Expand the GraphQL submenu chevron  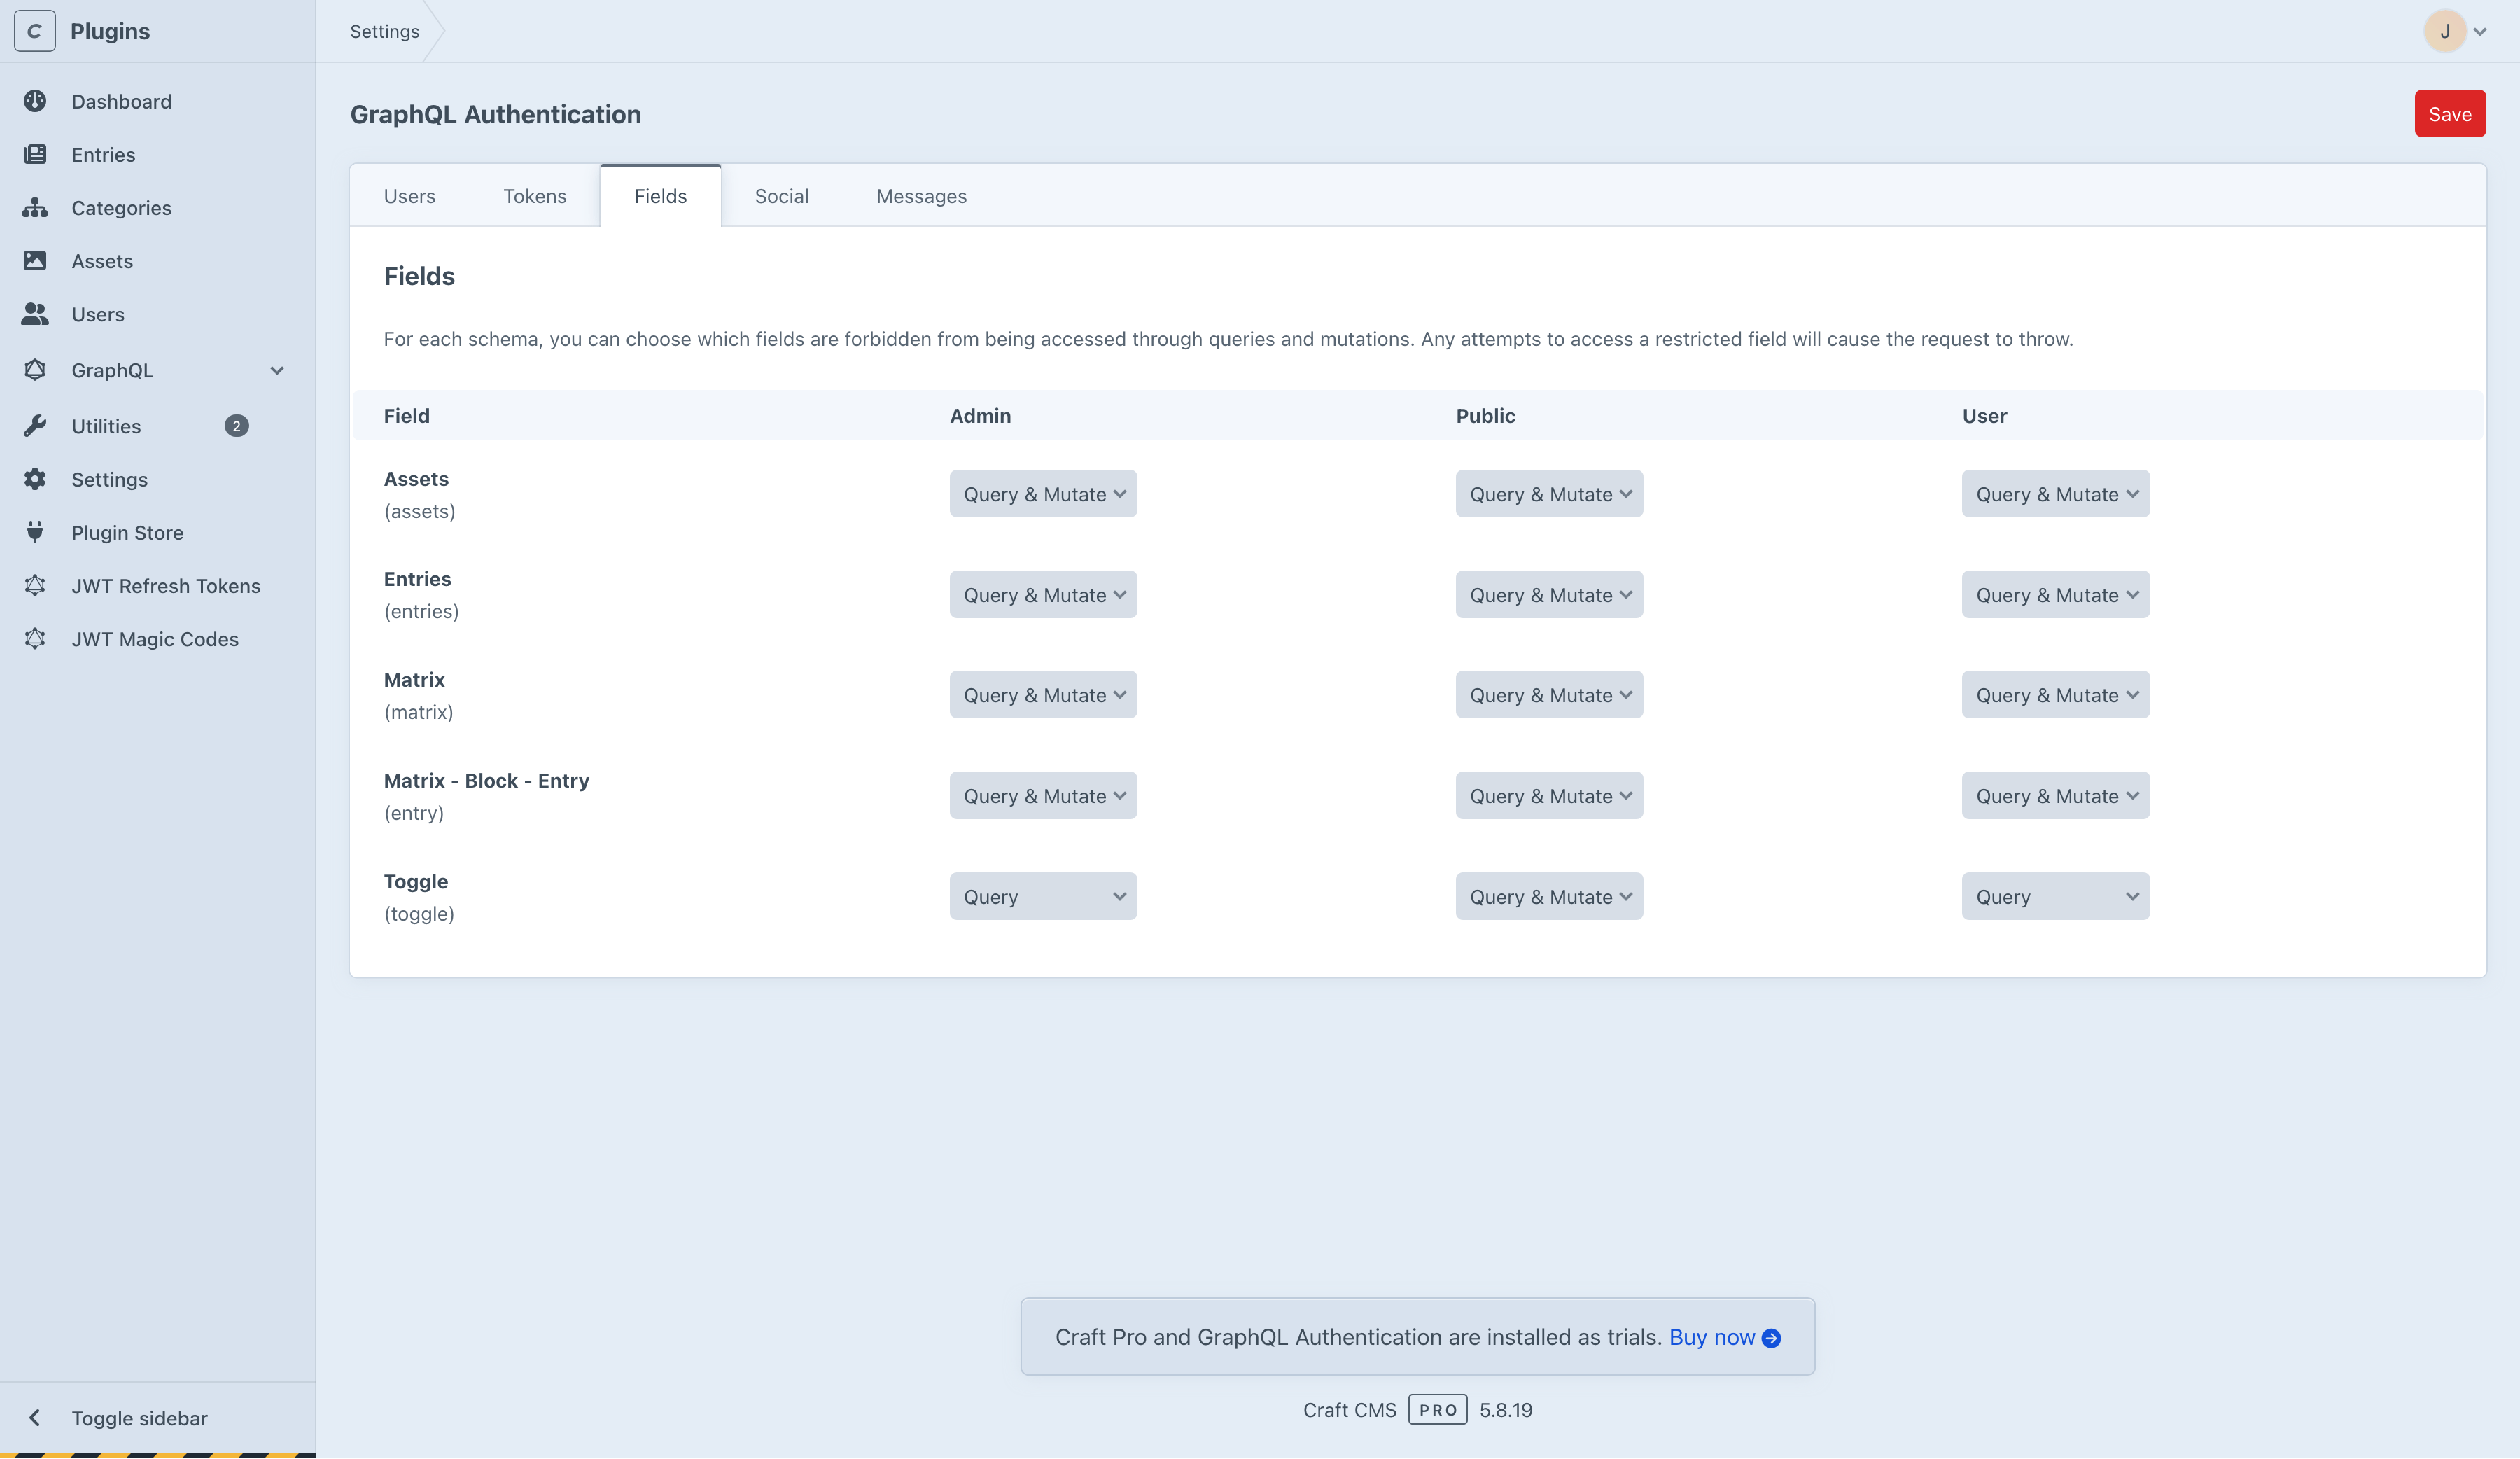[277, 370]
